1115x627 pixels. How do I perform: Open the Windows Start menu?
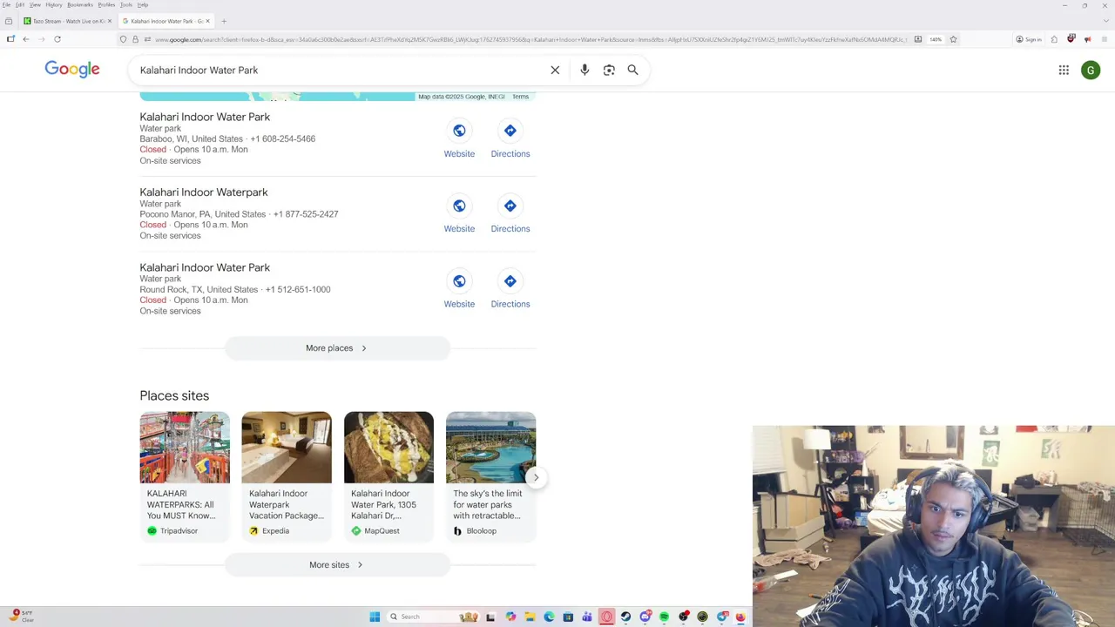point(375,617)
